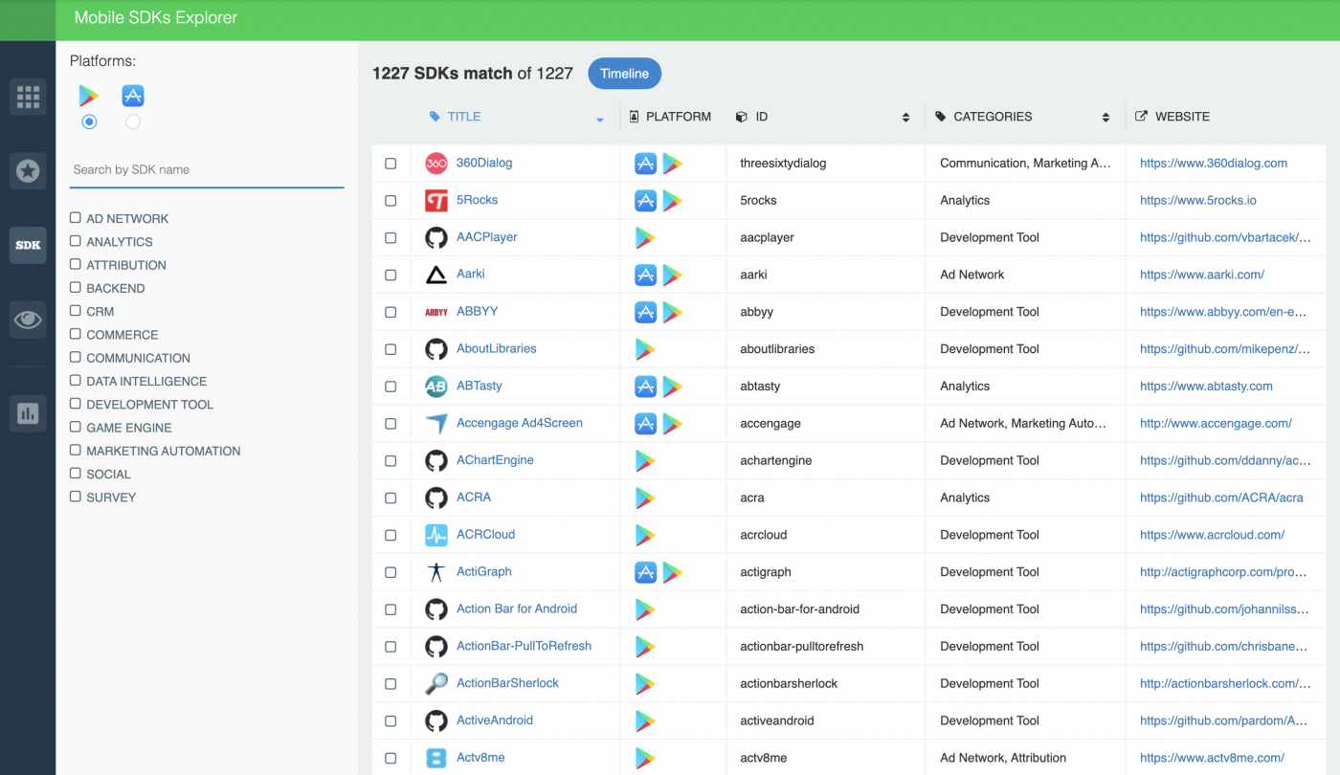The height and width of the screenshot is (775, 1340).
Task: Check the SOCIAL filter checkbox
Action: coord(76,473)
